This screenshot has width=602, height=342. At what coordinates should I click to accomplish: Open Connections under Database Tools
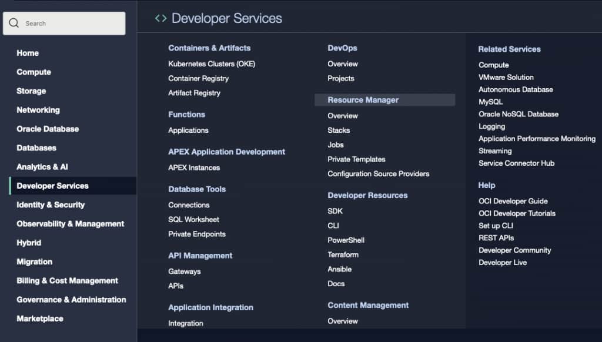pos(189,205)
